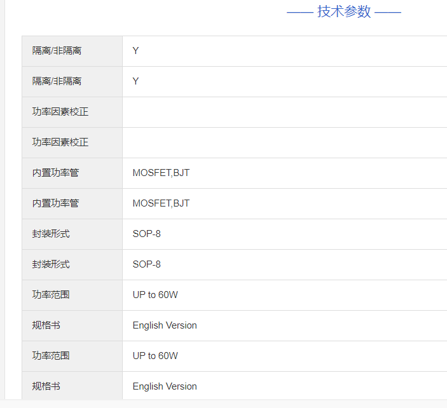Click the lower 功率因素校正 label
The image size is (447, 408).
[x=60, y=142]
